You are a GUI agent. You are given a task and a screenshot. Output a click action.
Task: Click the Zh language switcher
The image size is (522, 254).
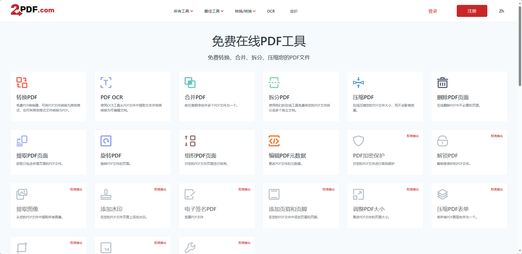501,11
